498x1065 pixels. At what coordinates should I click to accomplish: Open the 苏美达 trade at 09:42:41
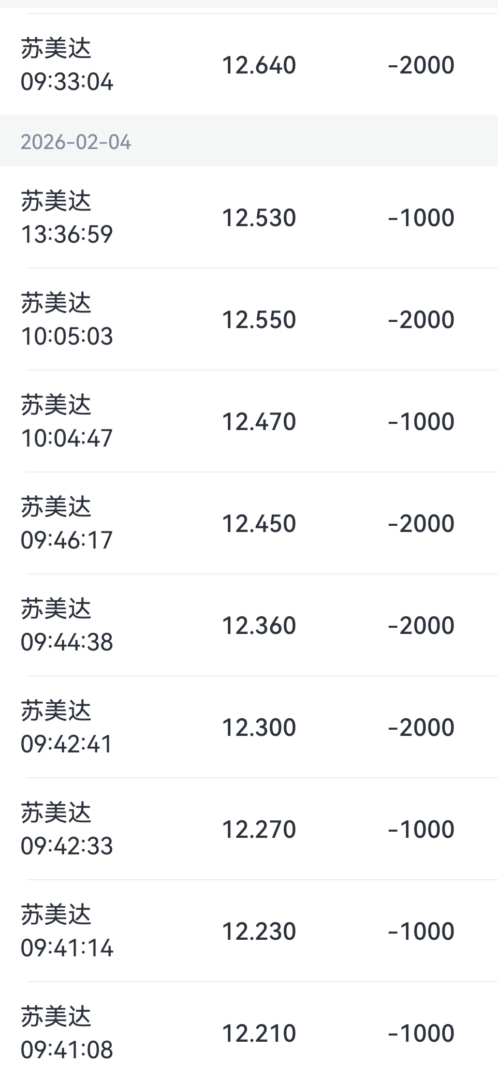[x=249, y=727]
